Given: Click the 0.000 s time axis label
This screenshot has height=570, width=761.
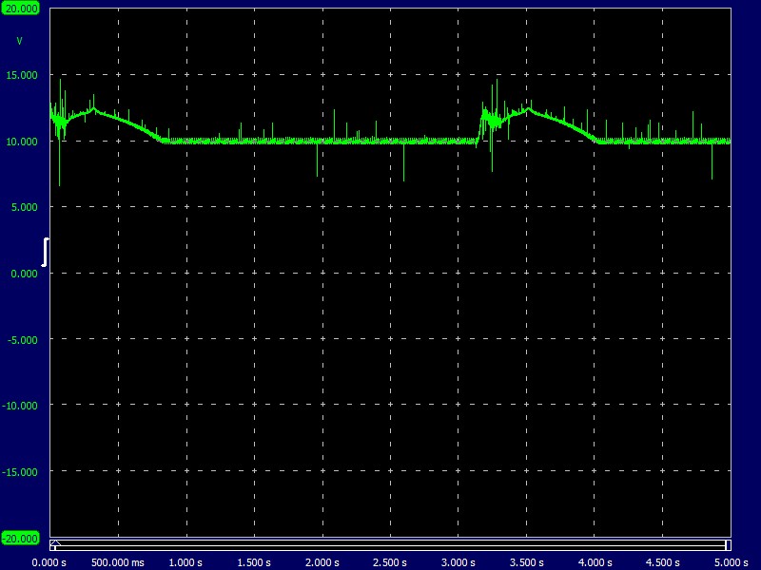Looking at the screenshot, I should [x=49, y=562].
